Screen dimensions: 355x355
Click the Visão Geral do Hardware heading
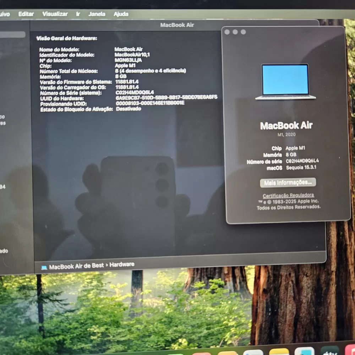pyautogui.click(x=67, y=38)
